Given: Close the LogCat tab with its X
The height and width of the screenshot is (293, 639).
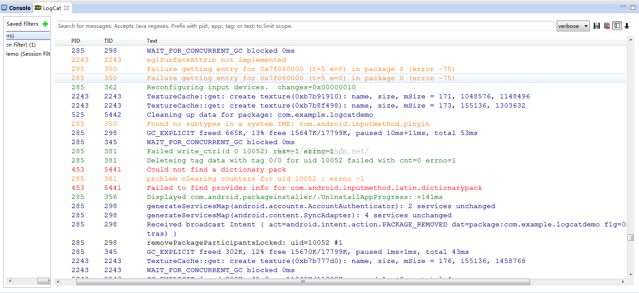Looking at the screenshot, I should pos(67,8).
